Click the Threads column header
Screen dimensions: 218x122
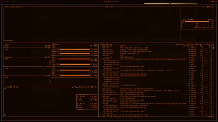186,46
